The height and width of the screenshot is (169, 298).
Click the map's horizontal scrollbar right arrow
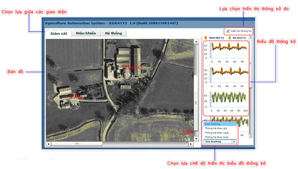coord(191,144)
